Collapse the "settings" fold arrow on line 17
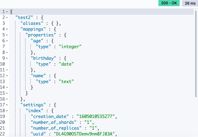The height and width of the screenshot is (137, 198). click(7, 105)
